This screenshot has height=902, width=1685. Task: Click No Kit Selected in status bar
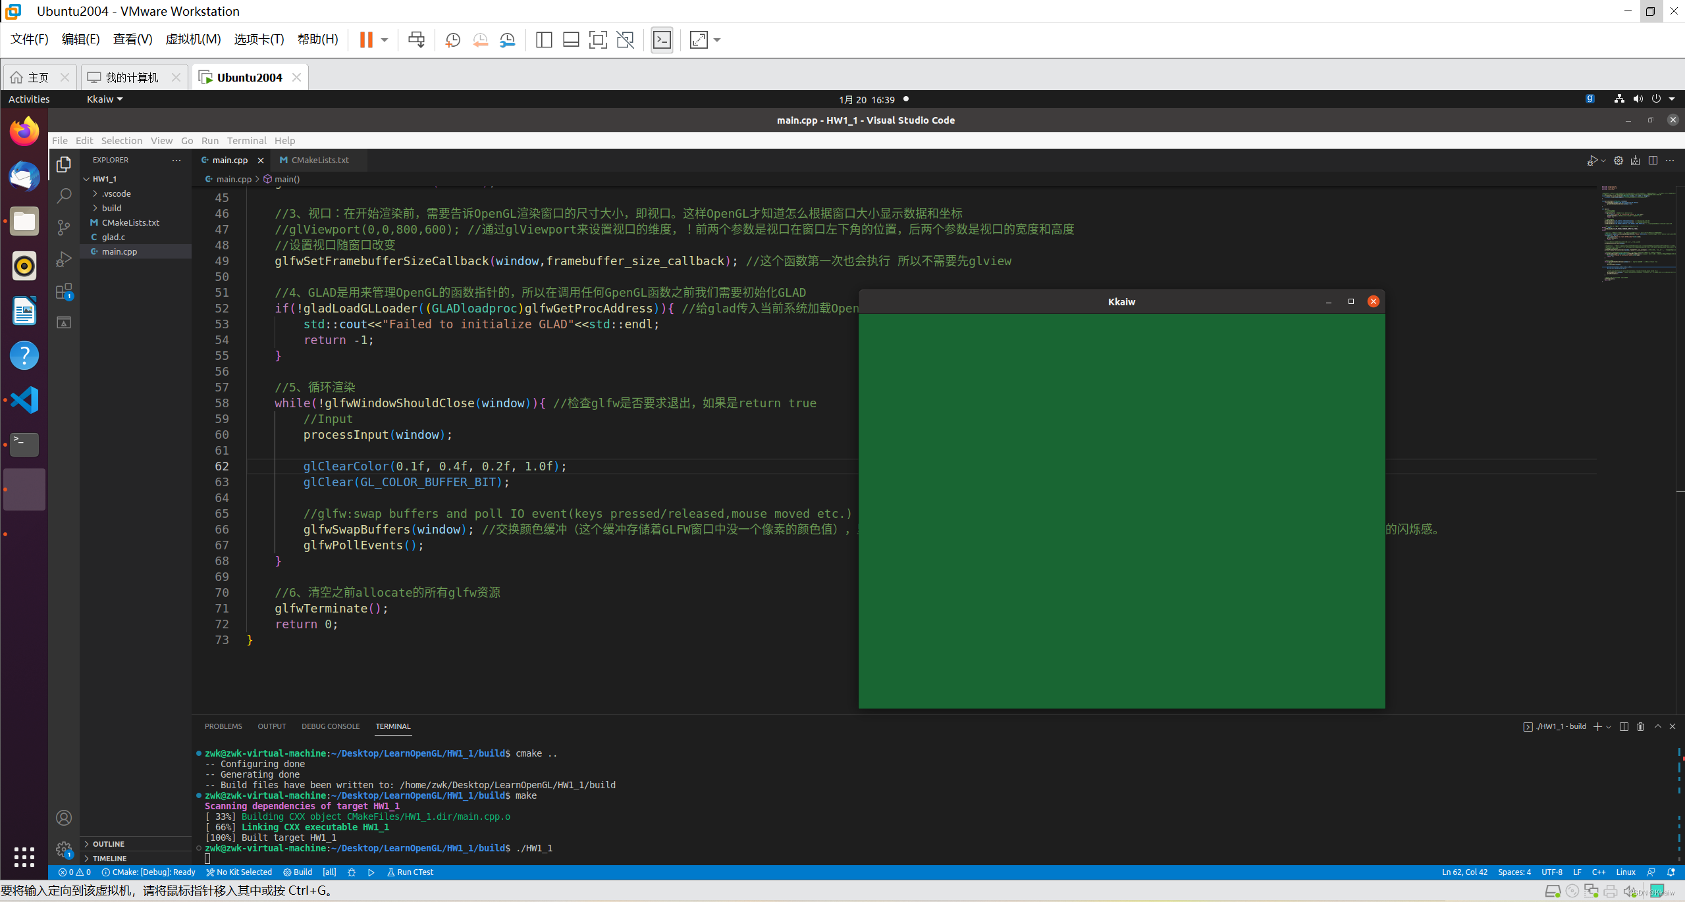coord(239,872)
